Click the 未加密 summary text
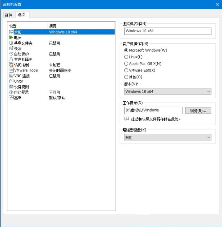Screen dimensions: 222x227 55,65
